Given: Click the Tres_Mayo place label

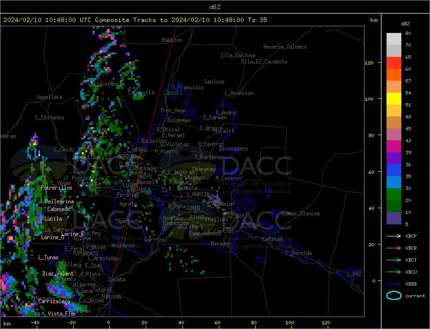Looking at the screenshot, I should 173,110.
